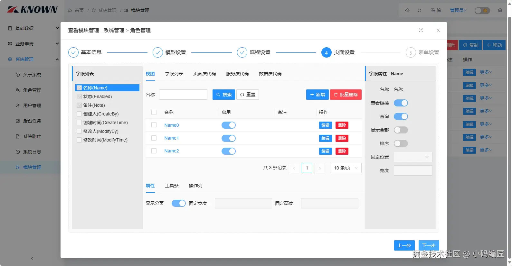512x266 pixels.
Task: Collapse sidebar using the bottom left arrow
Action: click(32, 258)
